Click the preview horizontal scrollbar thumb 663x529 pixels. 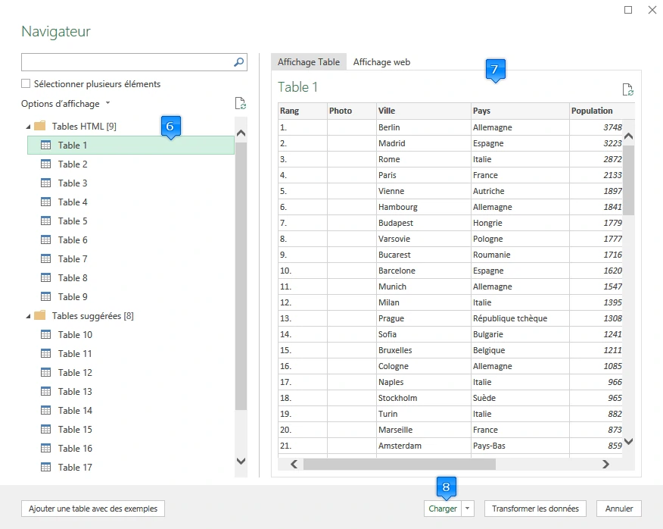(x=399, y=465)
